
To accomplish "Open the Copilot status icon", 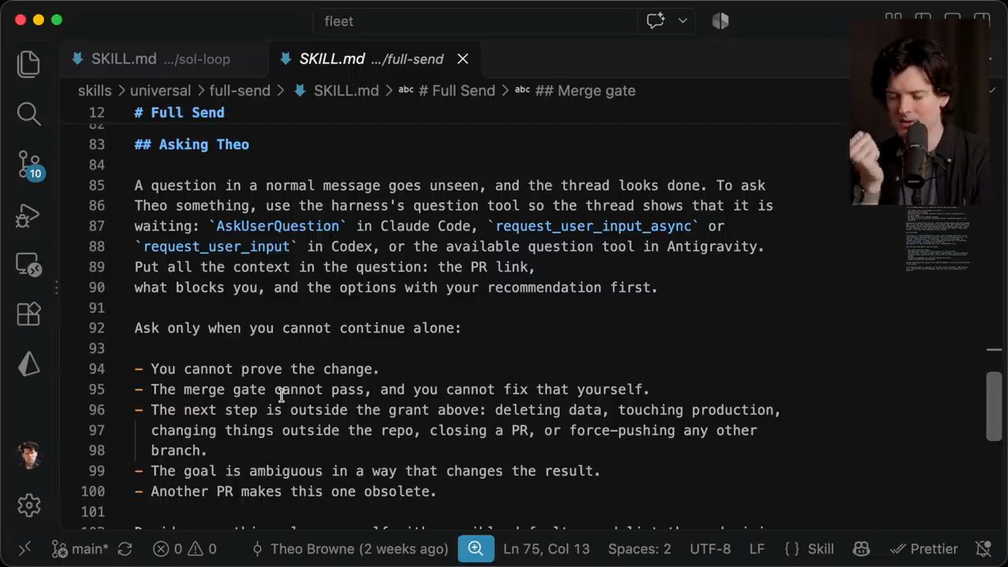I will (862, 549).
